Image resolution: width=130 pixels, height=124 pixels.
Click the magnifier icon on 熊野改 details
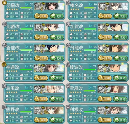point(37,119)
